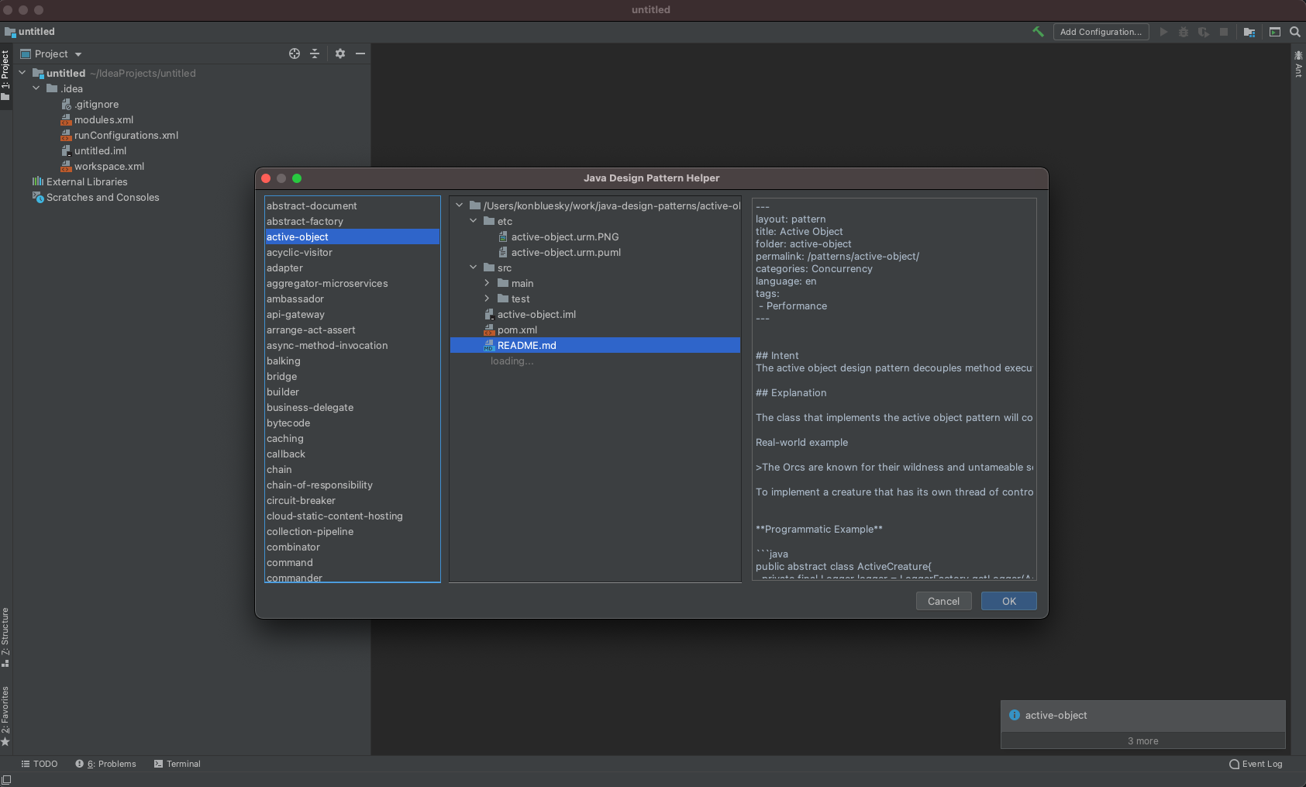Select builder pattern in the list
This screenshot has height=787, width=1306.
point(353,392)
